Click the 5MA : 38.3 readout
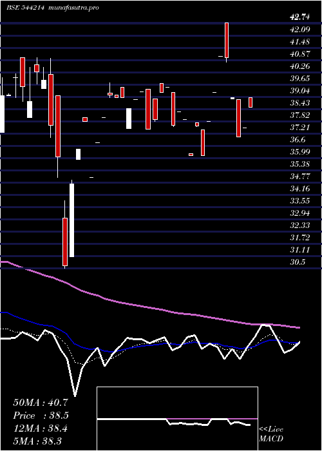The image size is (322, 451). (x=37, y=441)
